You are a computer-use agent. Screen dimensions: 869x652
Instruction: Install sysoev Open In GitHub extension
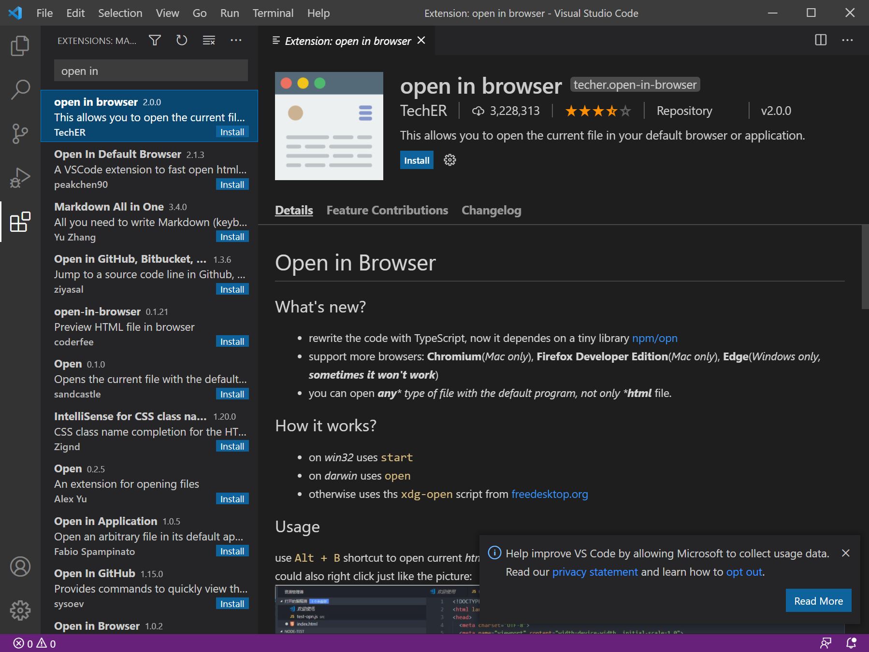click(232, 604)
